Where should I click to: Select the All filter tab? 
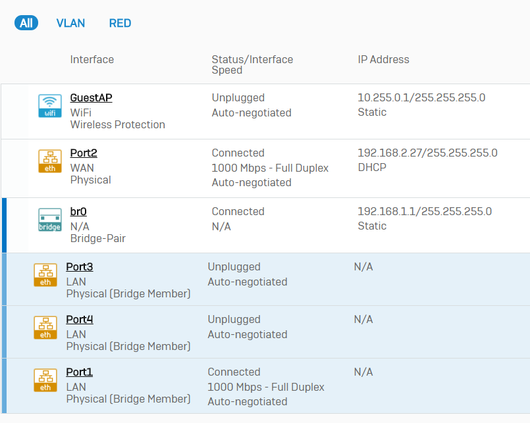coord(26,23)
